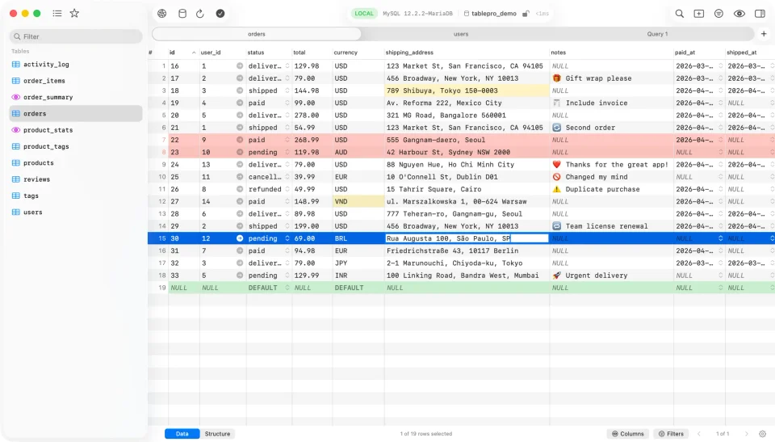Switch to the users tab

point(461,34)
